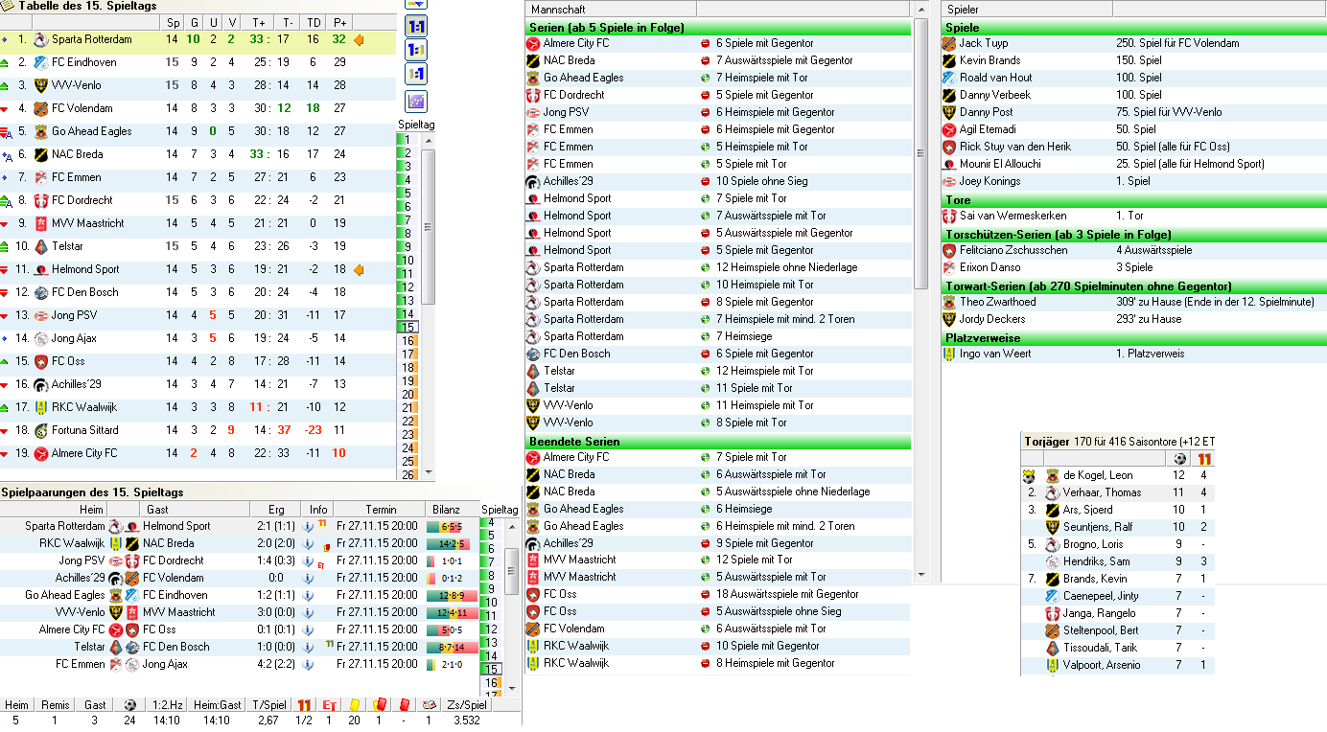Click the Spieler column header

pos(1026,9)
